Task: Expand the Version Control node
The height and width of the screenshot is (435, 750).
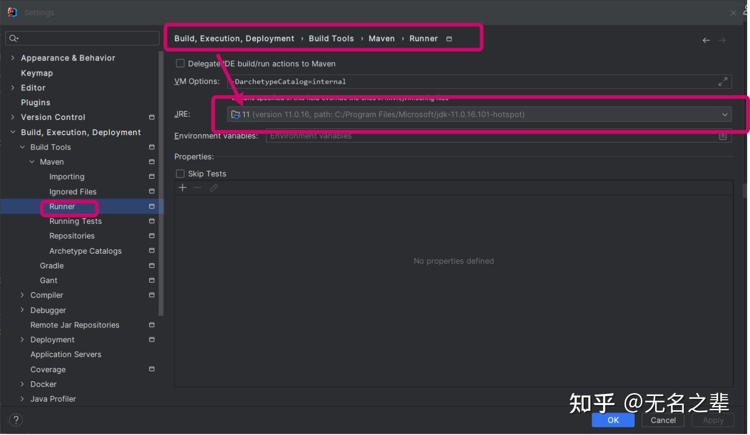Action: [x=13, y=118]
